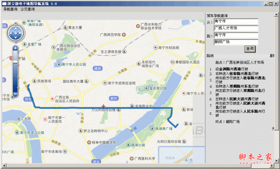Click the 广西壮族自治区体育场 stadium icon

click(53, 47)
